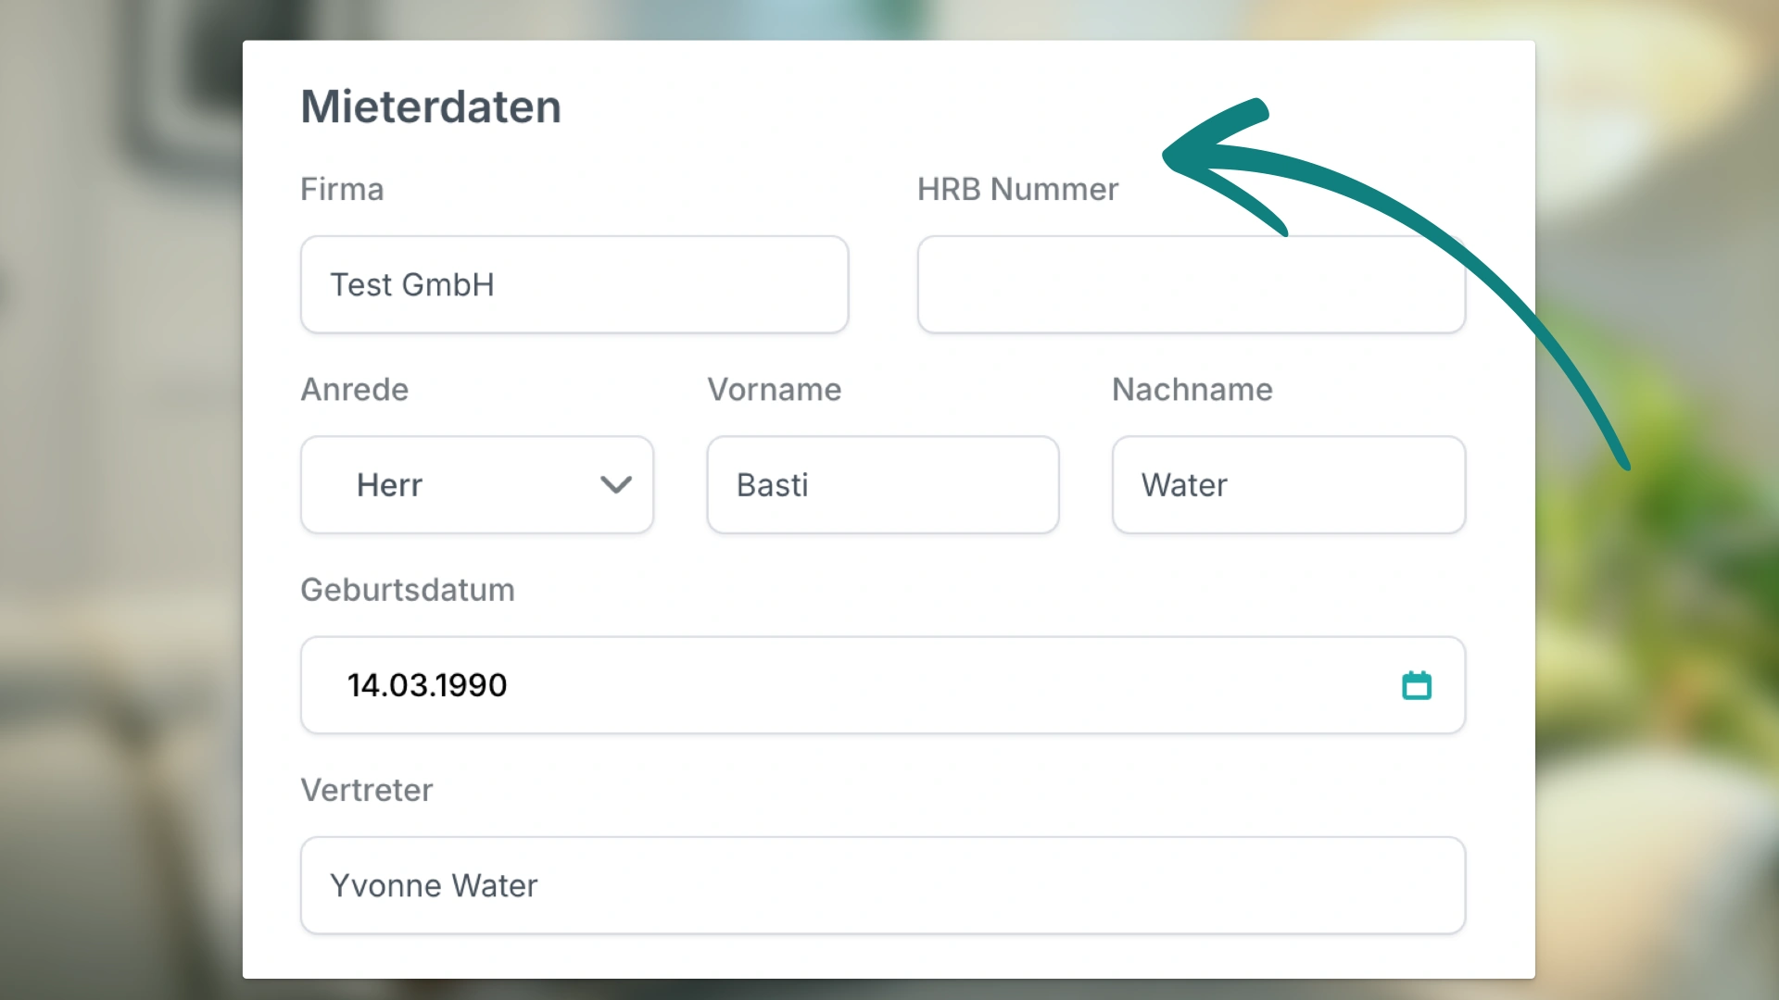Click the Nachname field containing Water

pyautogui.click(x=1288, y=484)
